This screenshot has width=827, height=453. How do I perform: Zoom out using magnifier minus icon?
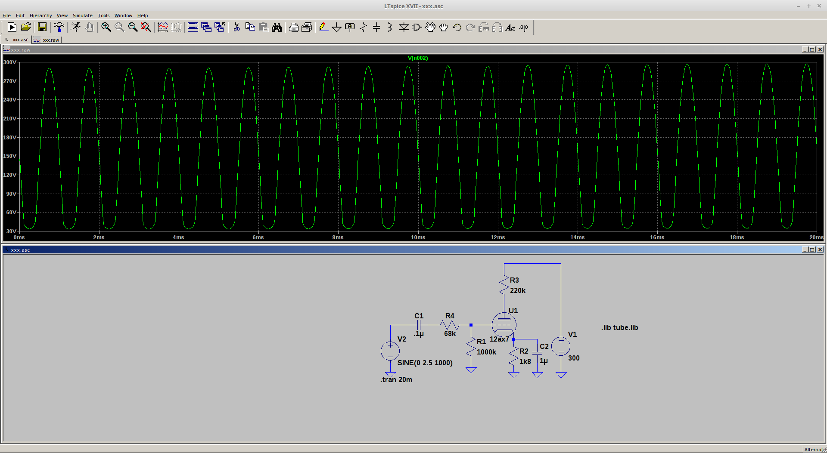[133, 28]
